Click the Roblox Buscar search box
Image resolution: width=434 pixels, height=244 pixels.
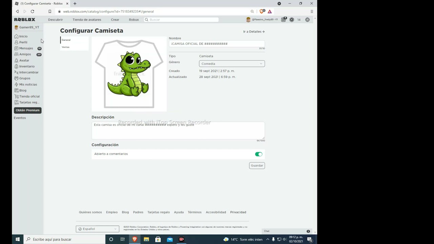(181, 20)
